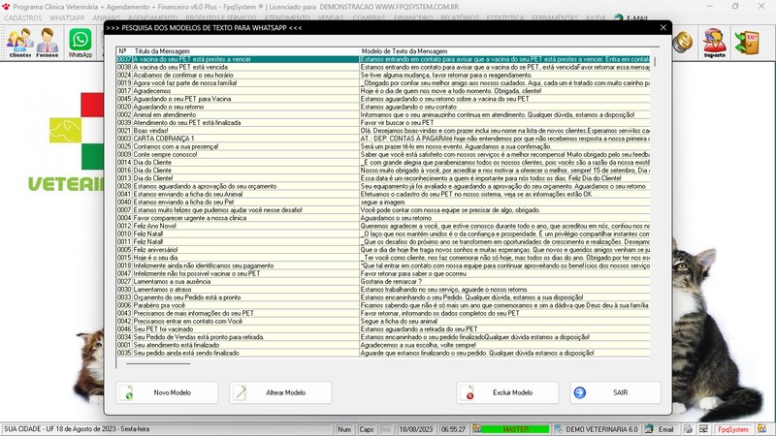
Task: Click the Suporte support icon
Action: [715, 43]
